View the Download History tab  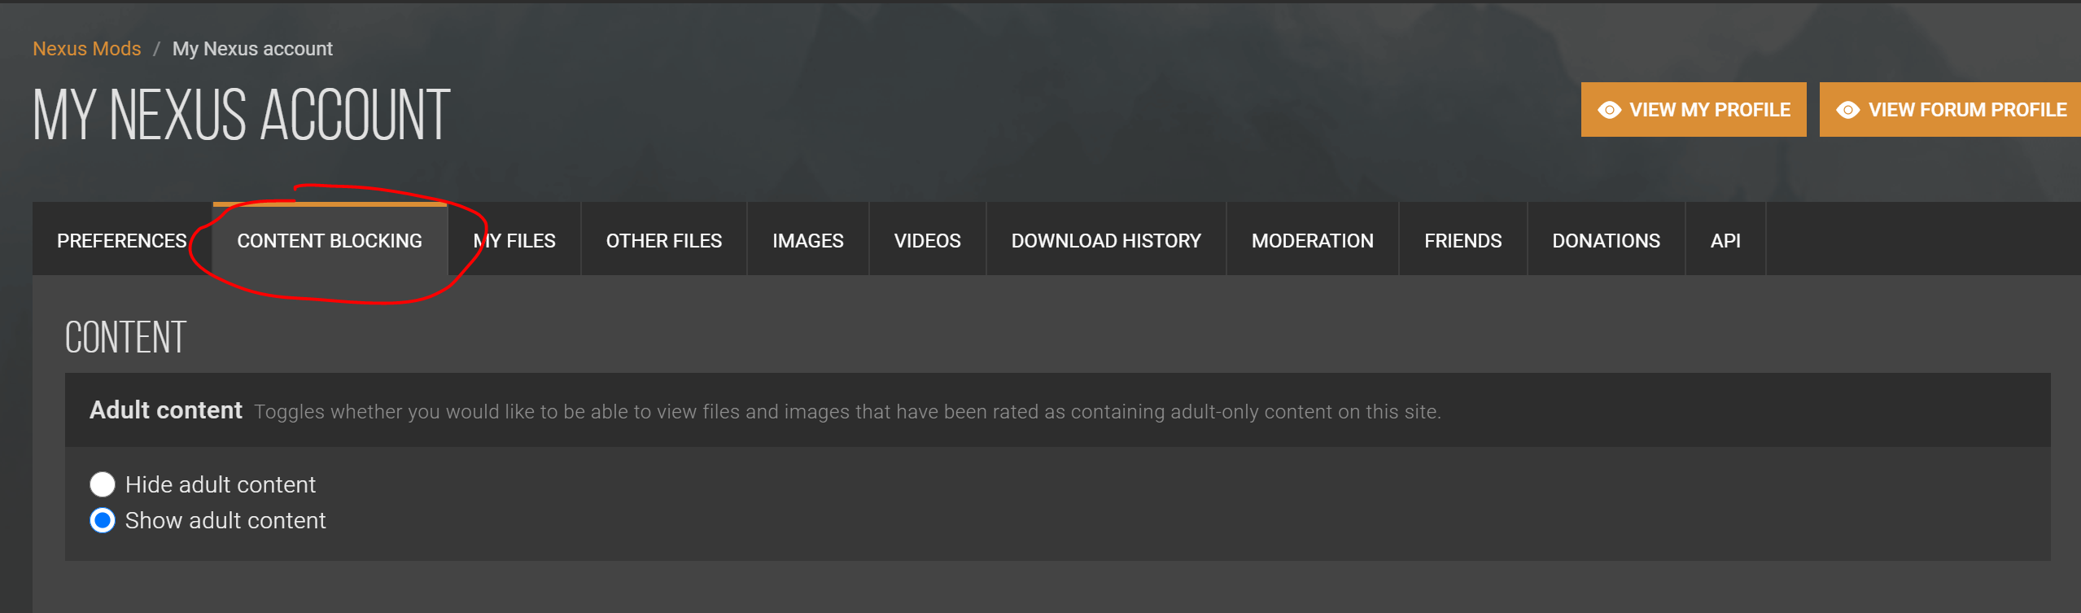click(x=1106, y=241)
